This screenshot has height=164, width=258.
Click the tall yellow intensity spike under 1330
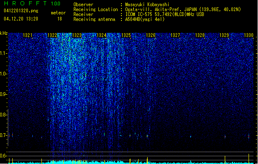click(249, 159)
